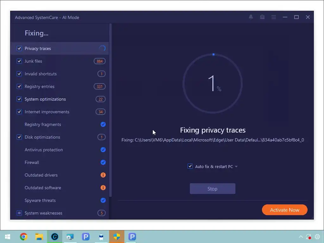Click the 5 badge for System weaknesses
Viewport: 324px width, 243px height.
click(102, 213)
